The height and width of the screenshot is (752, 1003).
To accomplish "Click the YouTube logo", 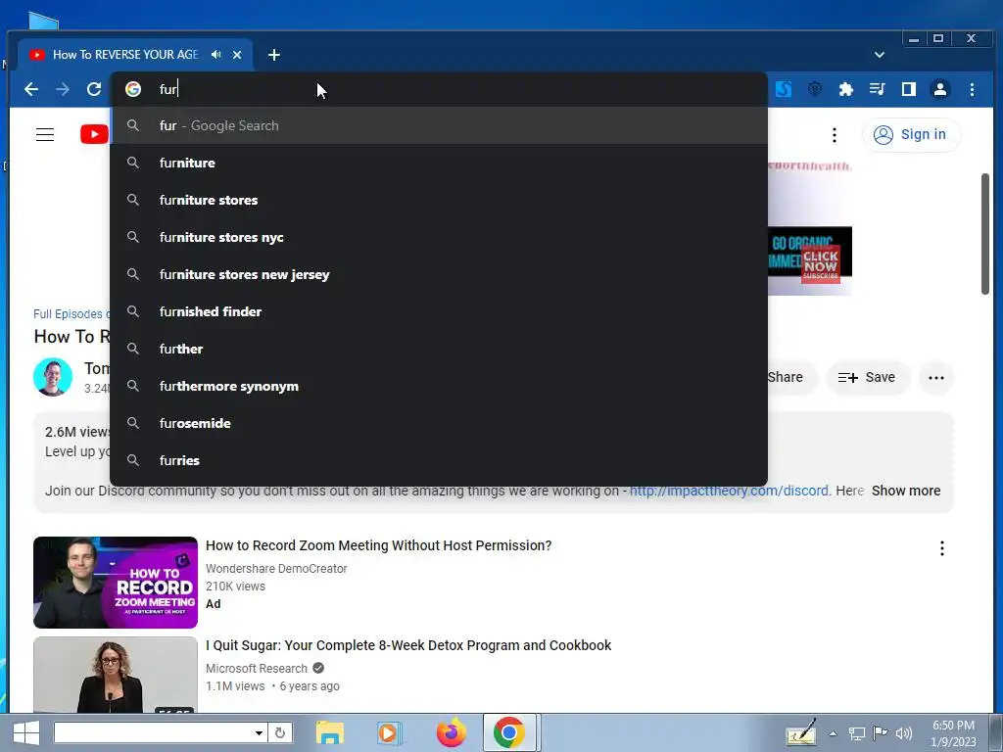I will tap(94, 134).
